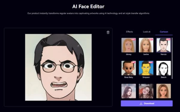
Task: Select the Simpson style thumbnail
Action: point(146,68)
